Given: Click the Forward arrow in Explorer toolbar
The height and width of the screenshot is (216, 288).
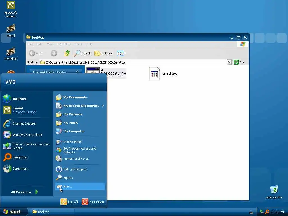Looking at the screenshot, I should pos(54,53).
